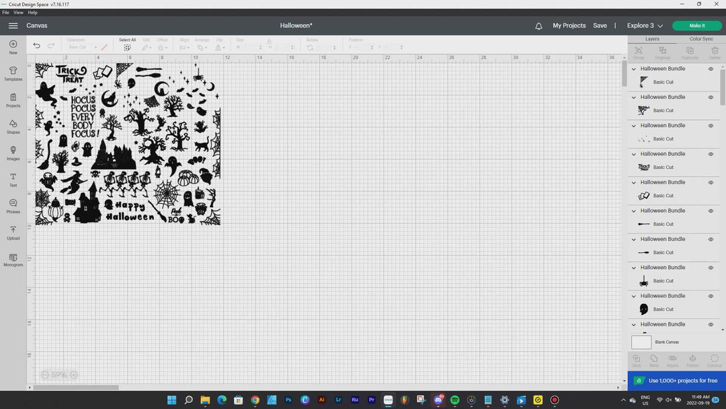Click the Blank Canvas color swatch
The width and height of the screenshot is (726, 409).
point(641,342)
